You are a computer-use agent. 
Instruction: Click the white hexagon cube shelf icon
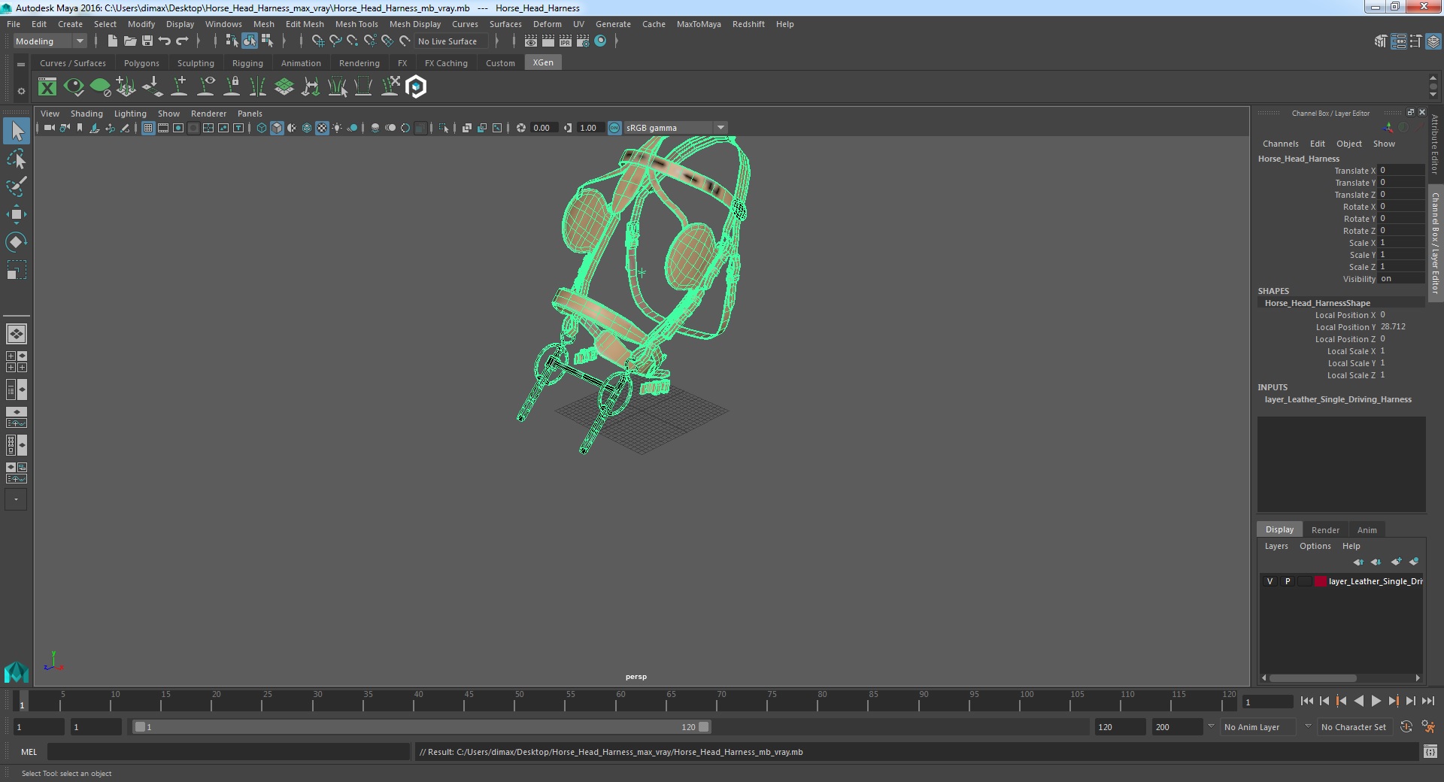416,87
